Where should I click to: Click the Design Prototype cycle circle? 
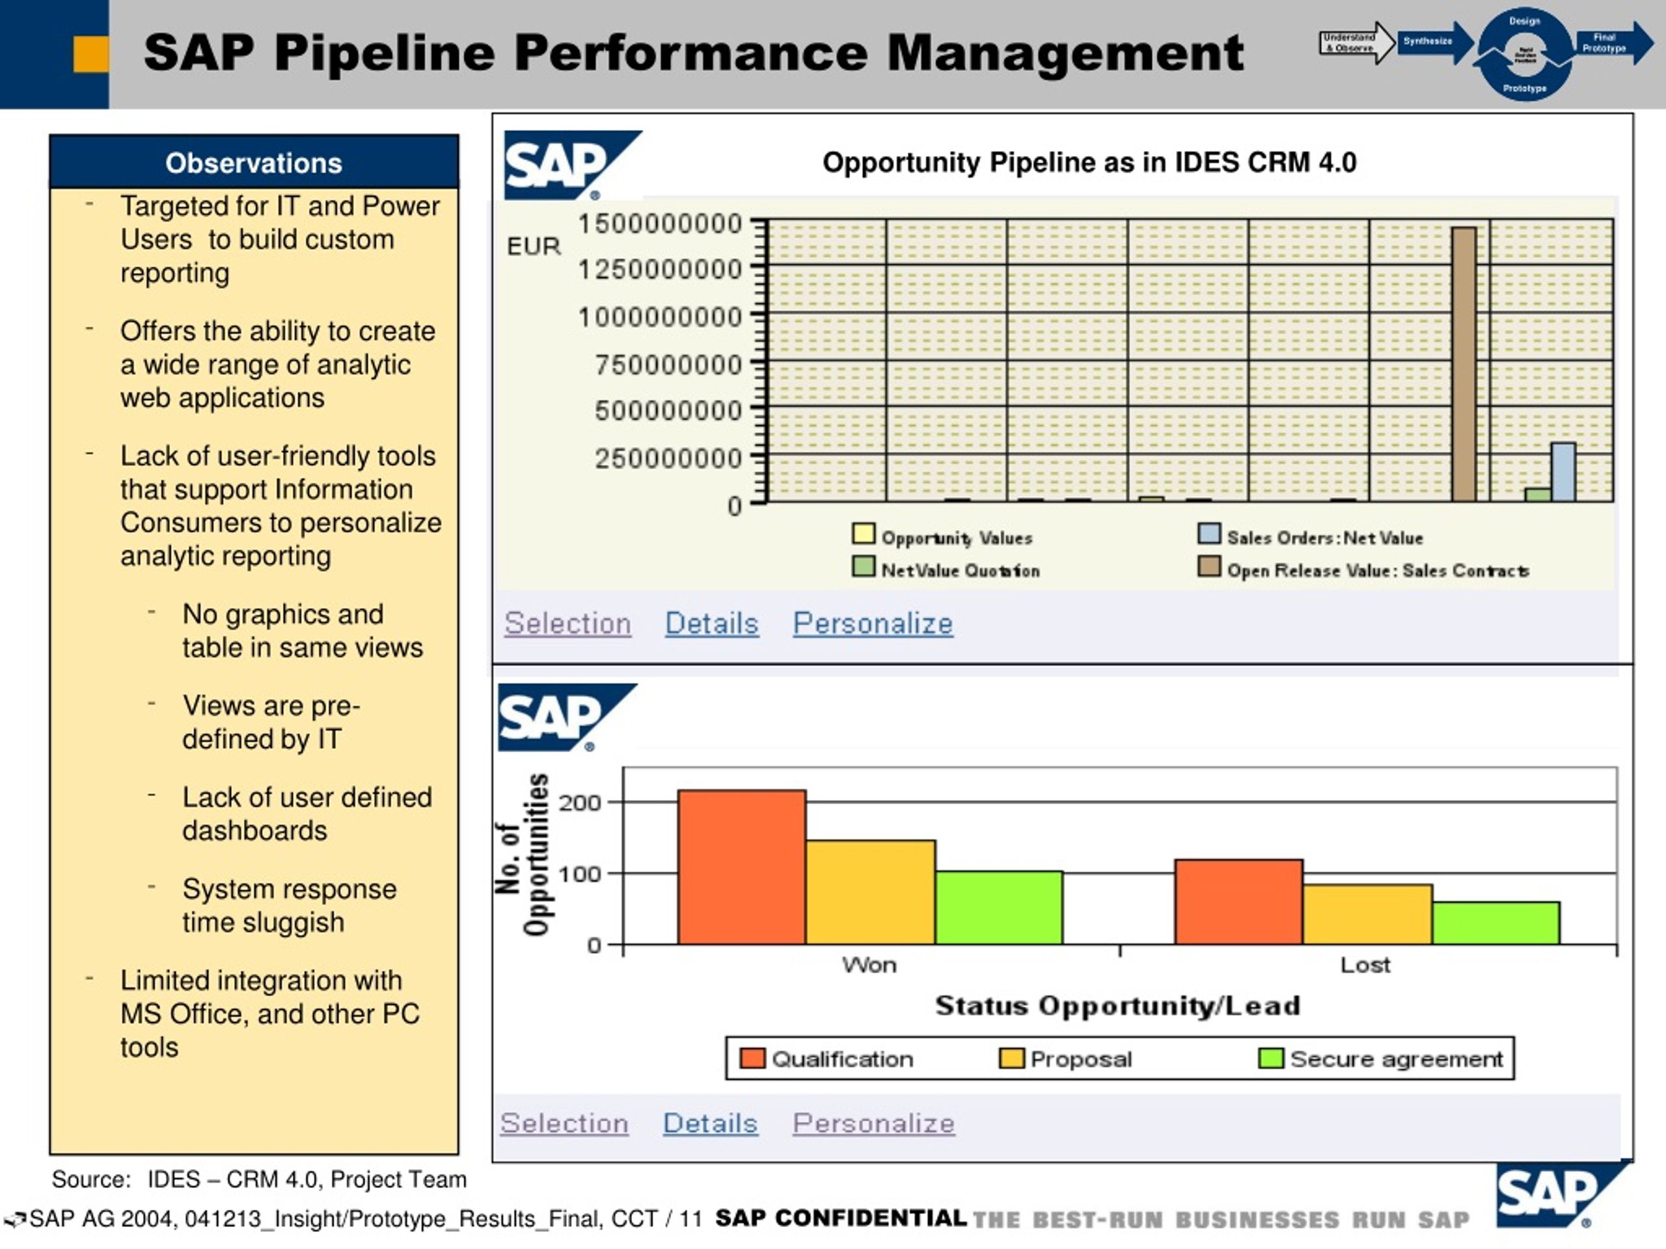point(1525,54)
